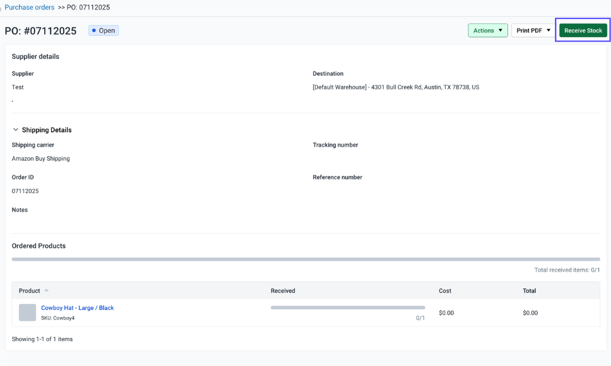Click the Order ID value 07112025
The width and height of the screenshot is (611, 366).
tap(25, 191)
